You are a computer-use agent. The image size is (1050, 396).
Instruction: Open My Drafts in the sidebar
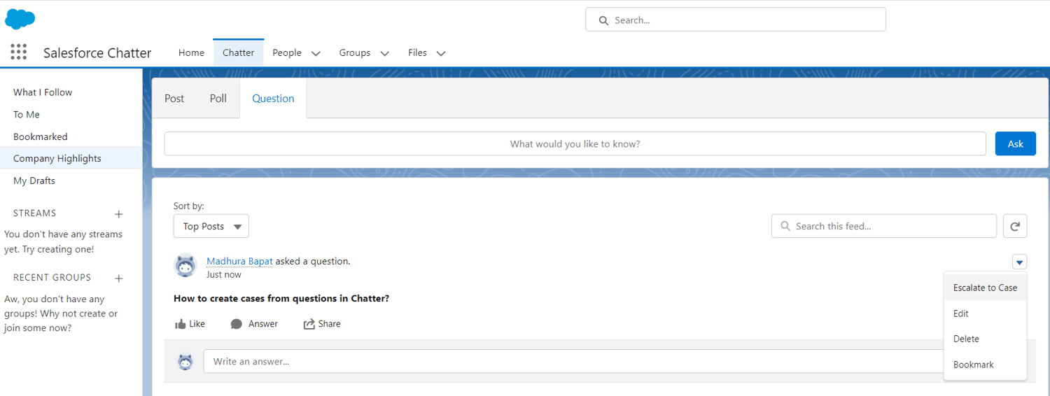tap(34, 181)
